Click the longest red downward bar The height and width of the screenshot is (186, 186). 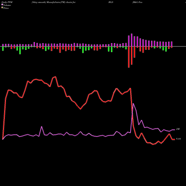point(129,57)
